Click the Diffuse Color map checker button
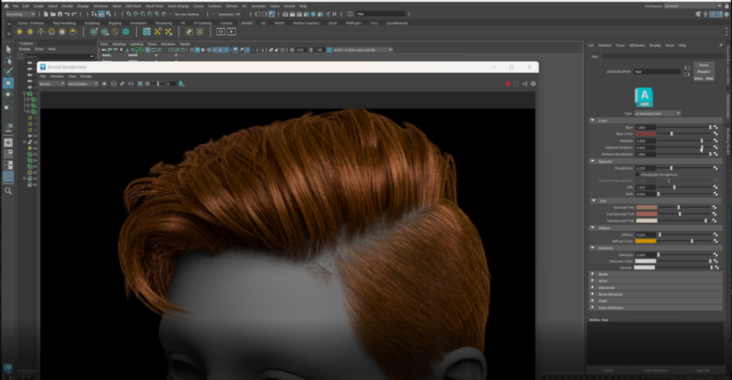 [715, 240]
